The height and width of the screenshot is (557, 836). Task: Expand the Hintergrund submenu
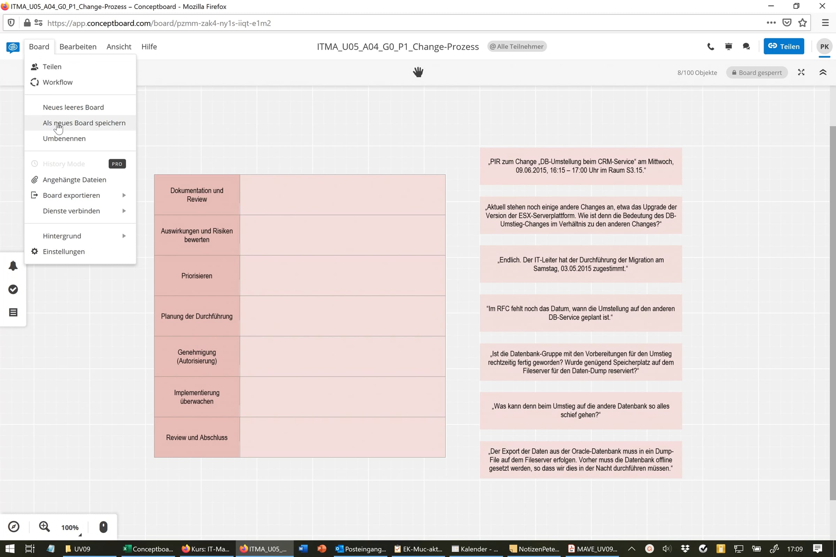(x=80, y=236)
